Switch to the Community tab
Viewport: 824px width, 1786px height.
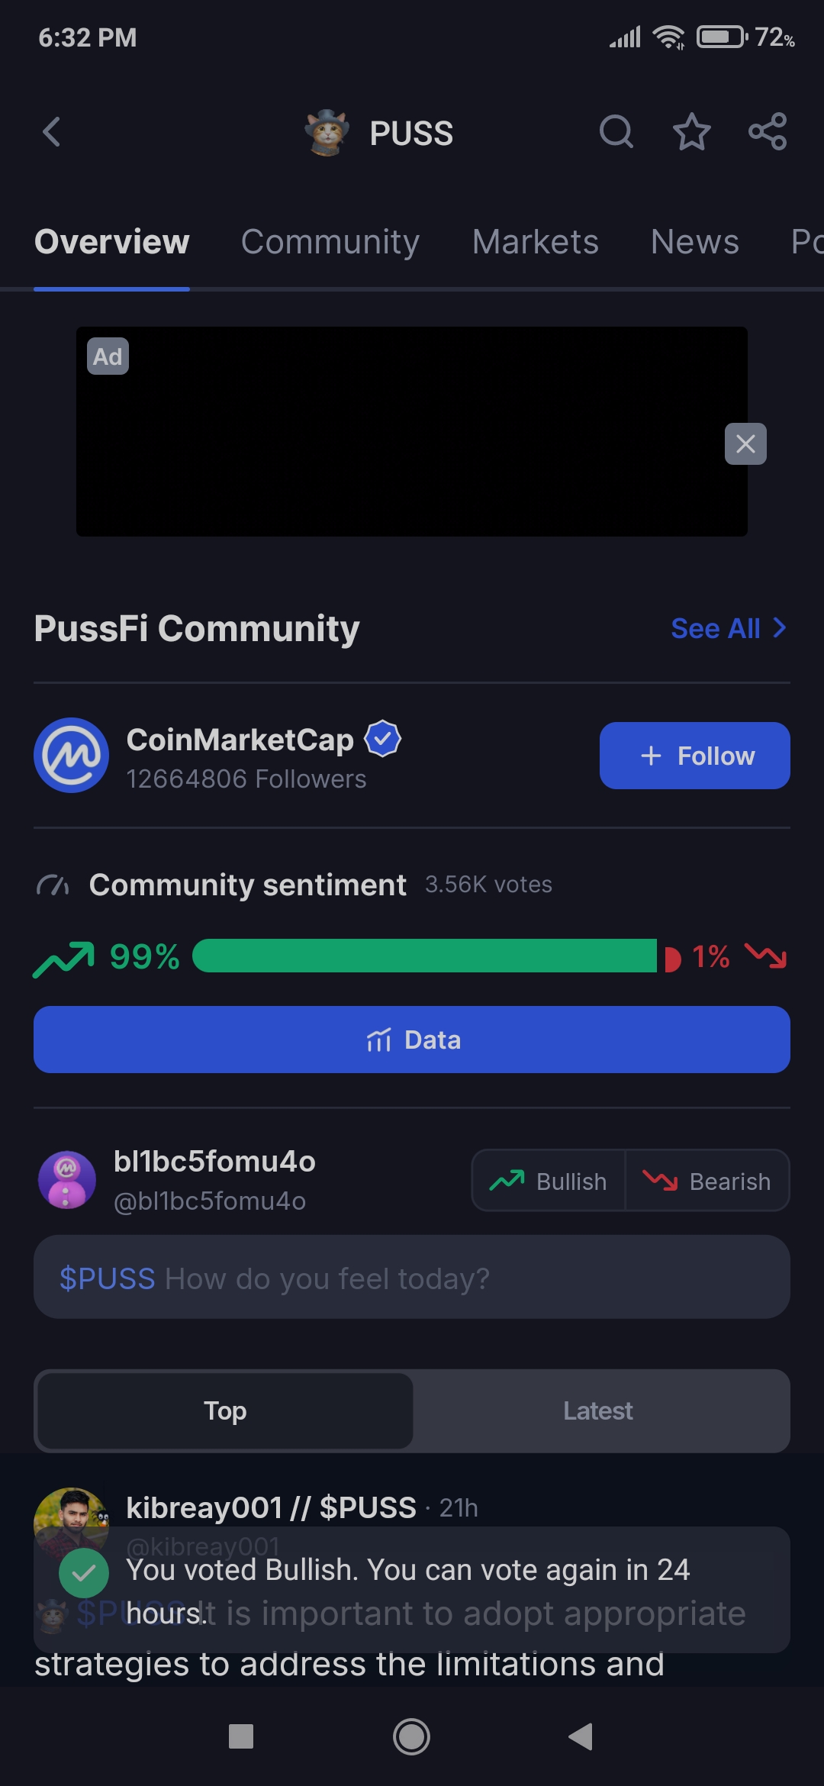pyautogui.click(x=330, y=242)
